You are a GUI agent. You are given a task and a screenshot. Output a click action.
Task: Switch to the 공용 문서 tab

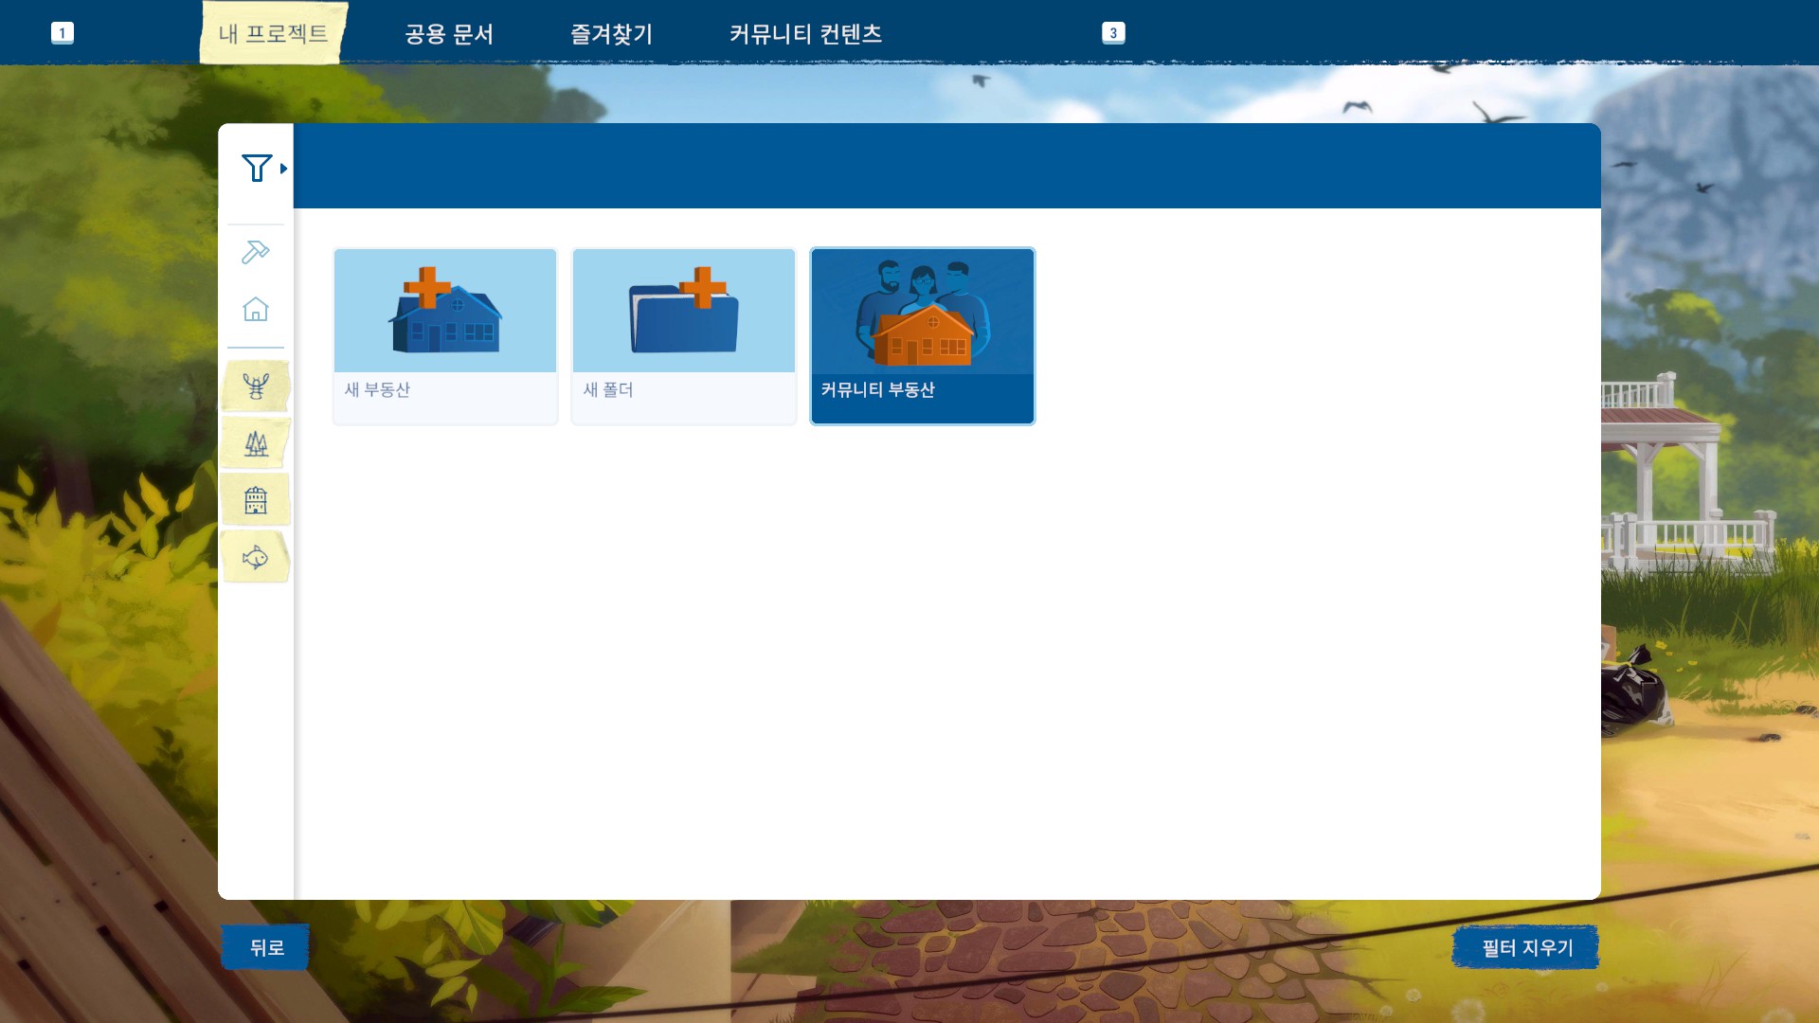[449, 34]
